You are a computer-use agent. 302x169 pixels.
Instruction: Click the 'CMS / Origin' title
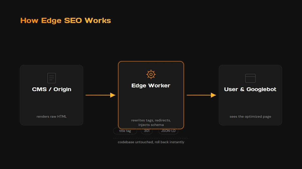click(x=52, y=89)
